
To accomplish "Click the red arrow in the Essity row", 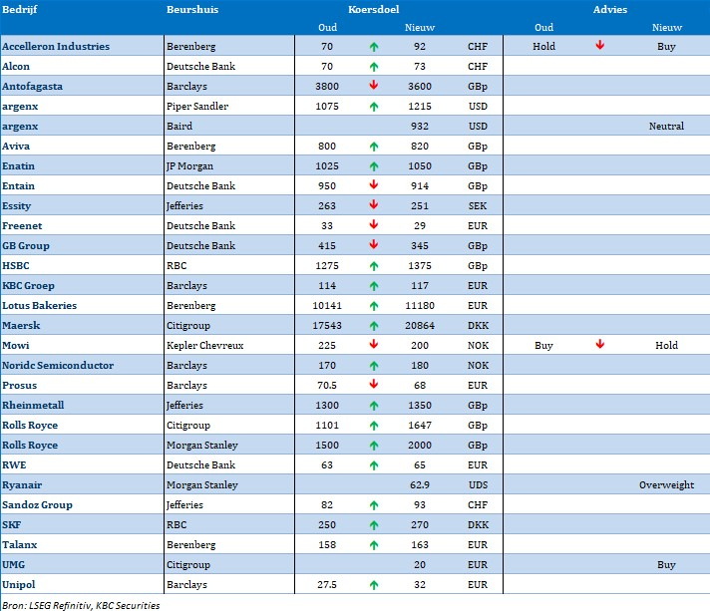I will click(374, 204).
